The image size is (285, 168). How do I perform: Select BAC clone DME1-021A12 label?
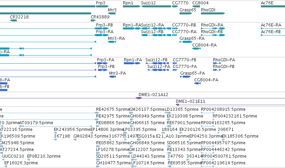[153, 95]
